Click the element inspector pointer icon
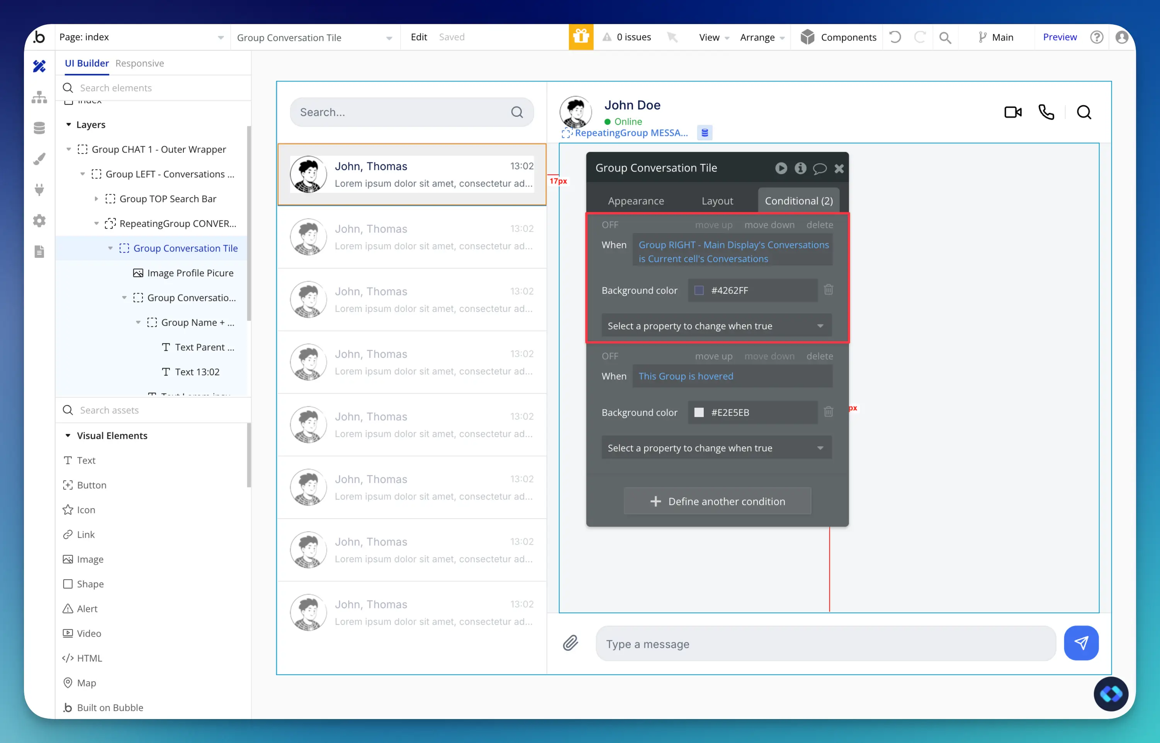Image resolution: width=1160 pixels, height=743 pixels. click(672, 37)
